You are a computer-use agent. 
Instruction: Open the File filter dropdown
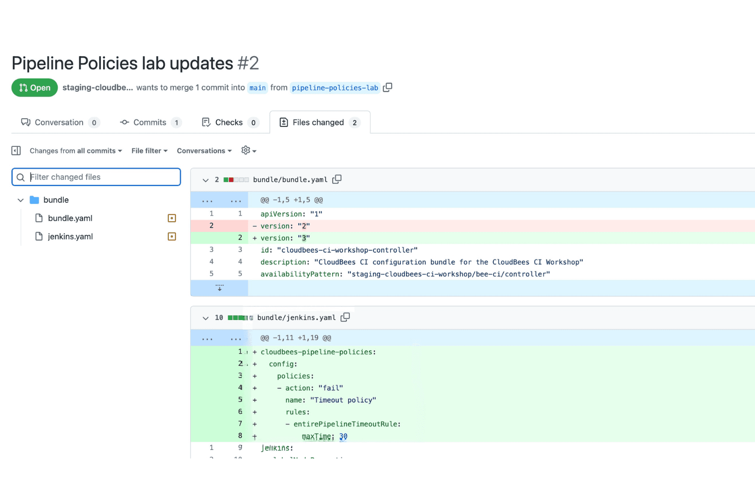point(149,151)
